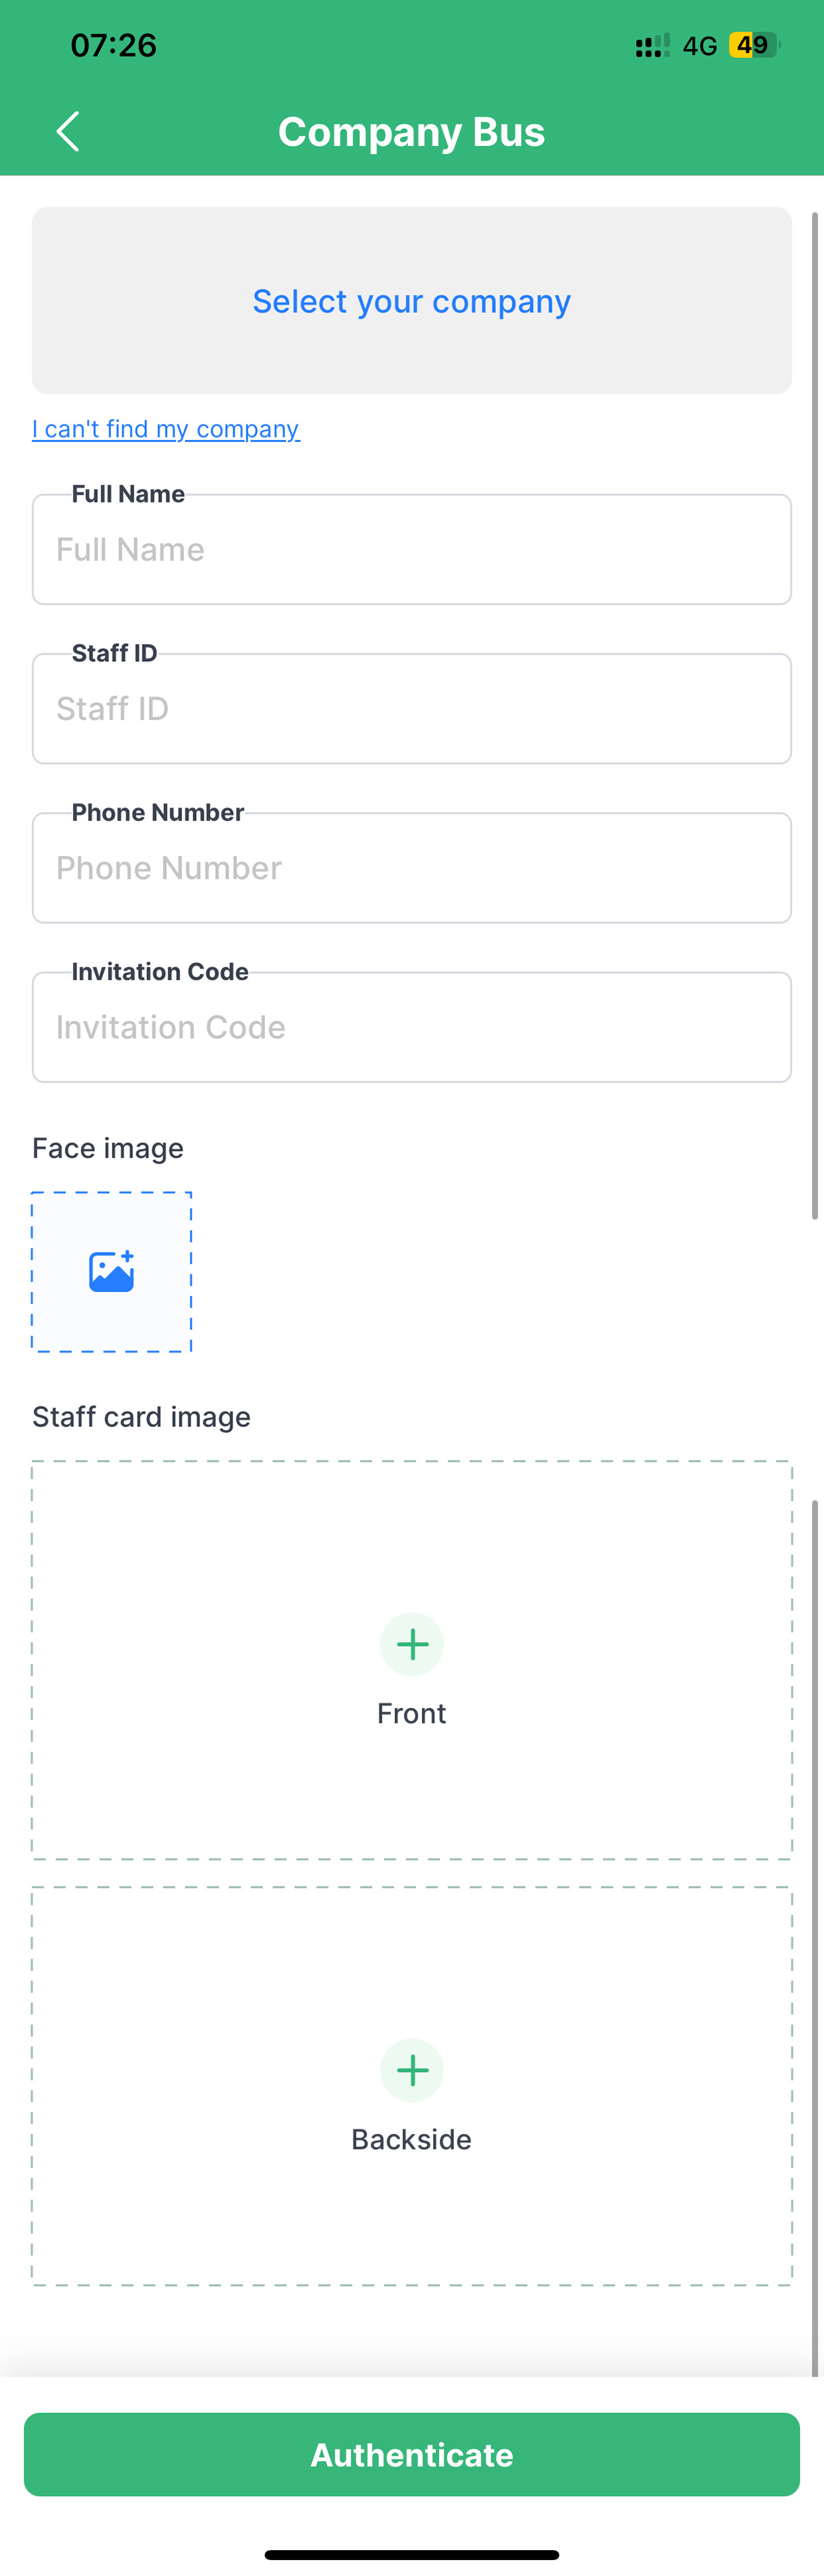Tap the 4G network indicator
This screenshot has height=2576, width=824.
pos(700,46)
